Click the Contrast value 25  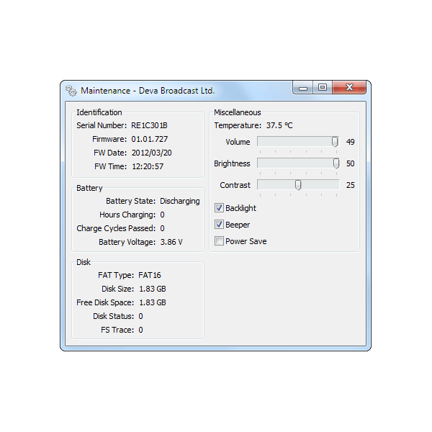tap(350, 185)
